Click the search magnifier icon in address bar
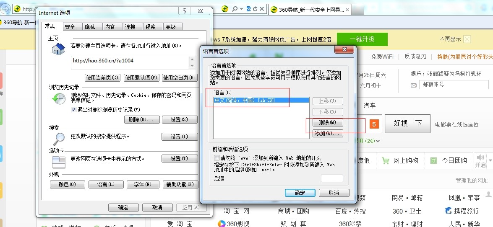493x227 pixels. pos(235,9)
